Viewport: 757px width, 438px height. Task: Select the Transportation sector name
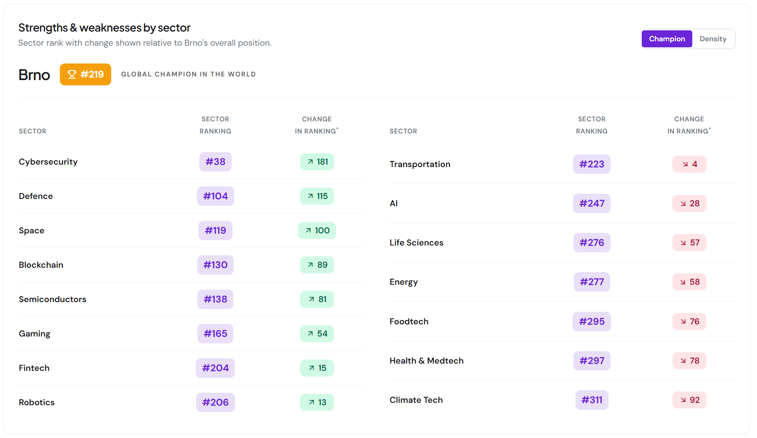point(420,164)
